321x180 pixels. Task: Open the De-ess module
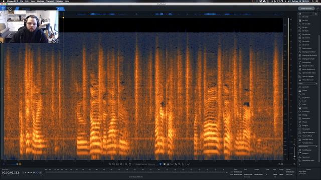pyautogui.click(x=305, y=27)
